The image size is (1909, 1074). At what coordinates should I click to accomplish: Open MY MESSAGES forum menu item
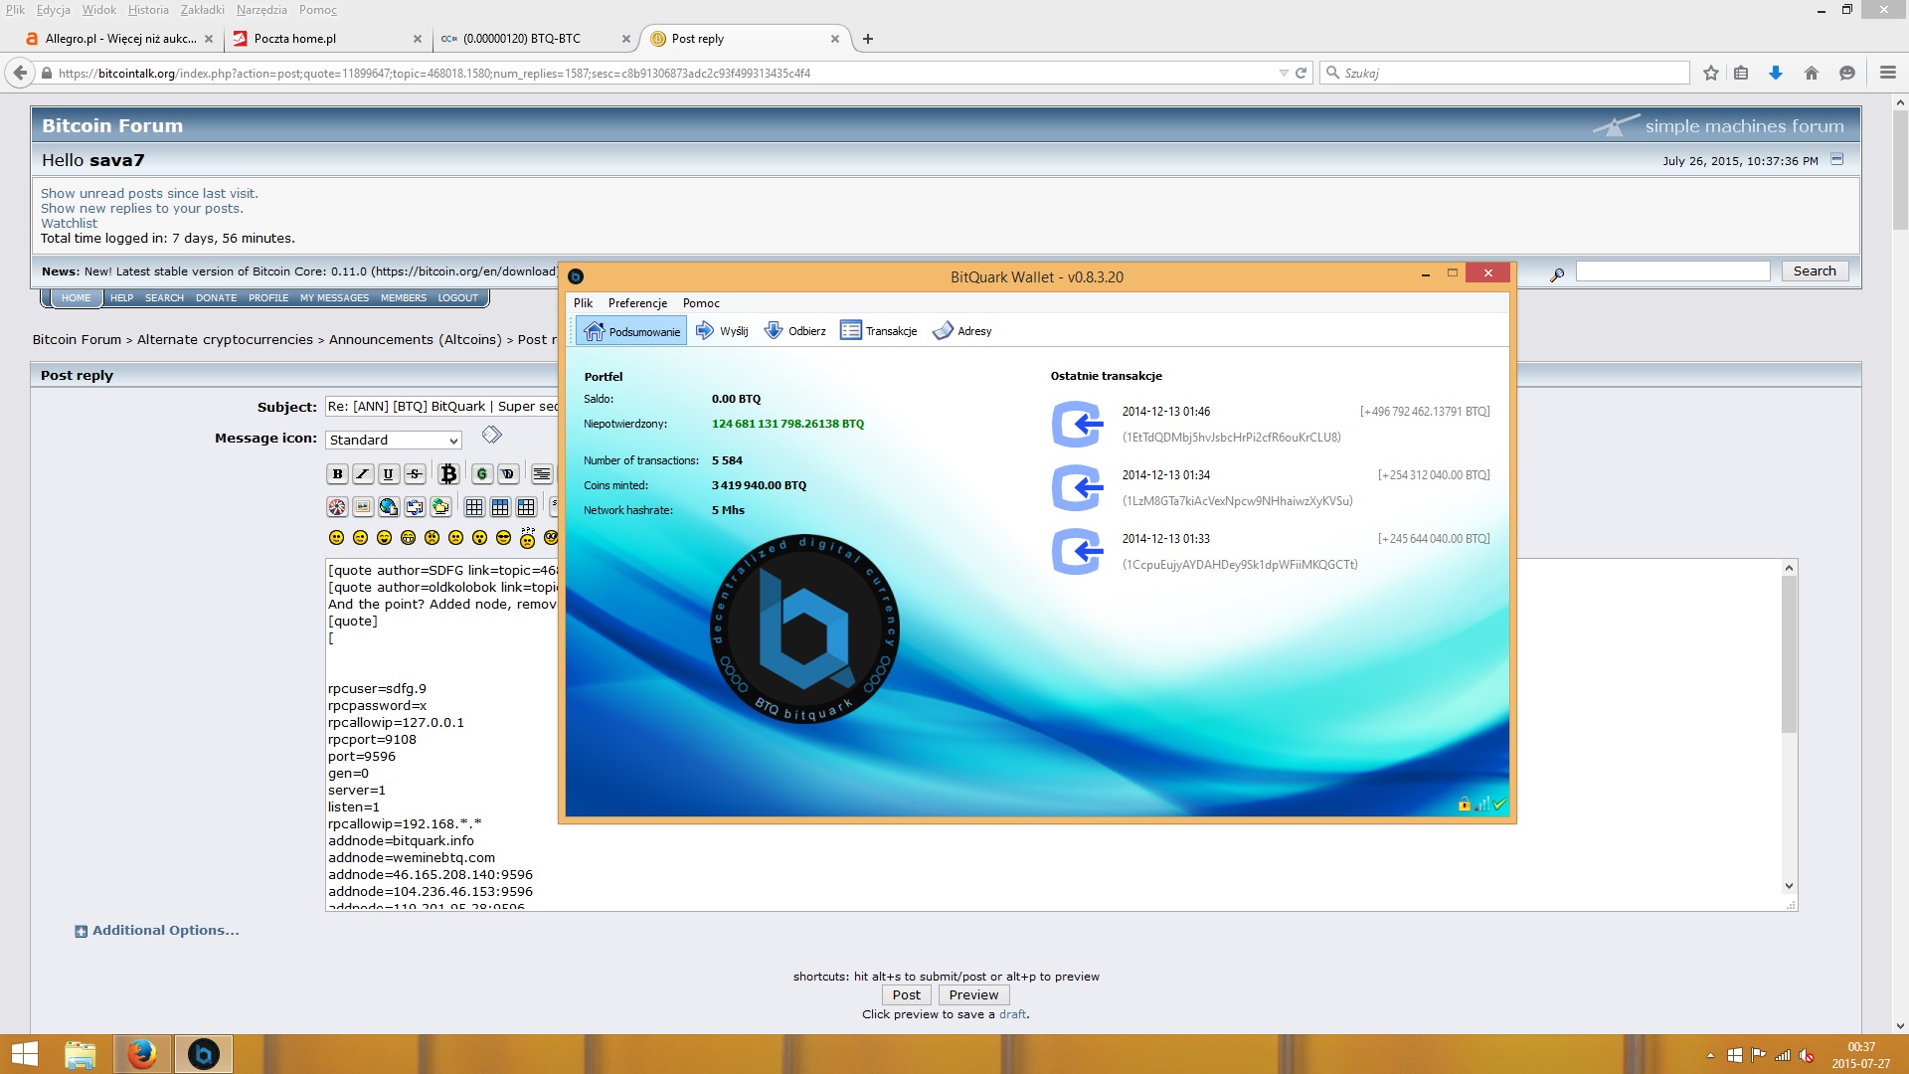coord(334,298)
